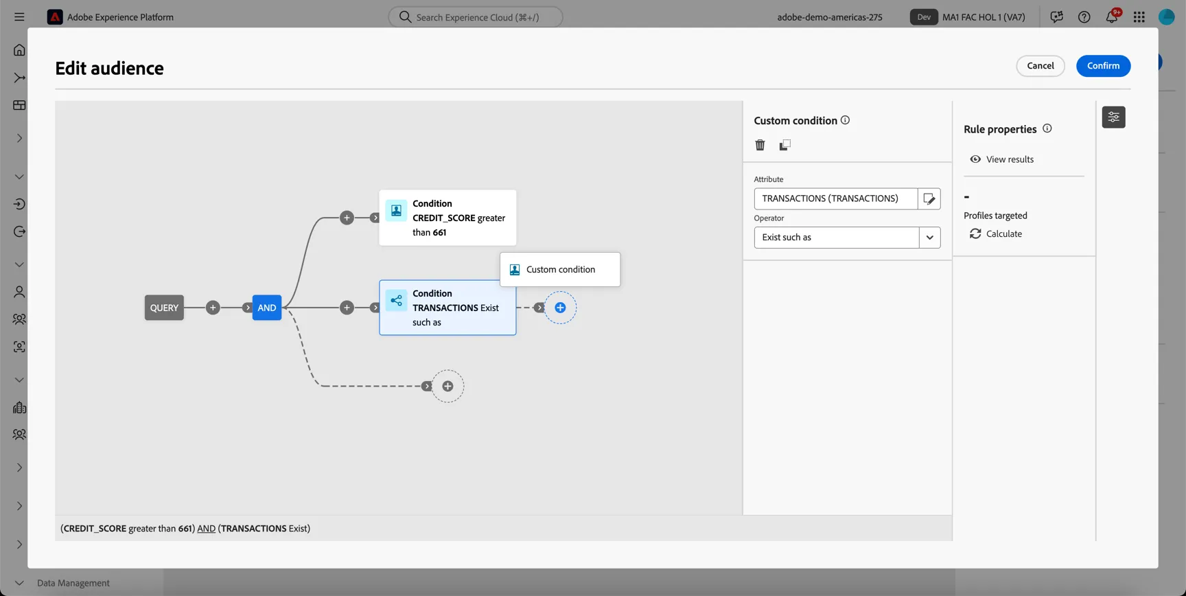
Task: Click underlined AND in expression
Action: pyautogui.click(x=206, y=529)
